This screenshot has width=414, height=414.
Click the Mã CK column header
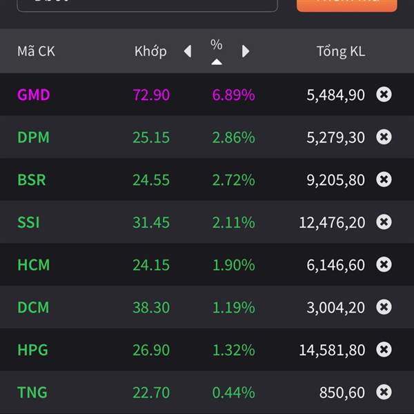[36, 51]
